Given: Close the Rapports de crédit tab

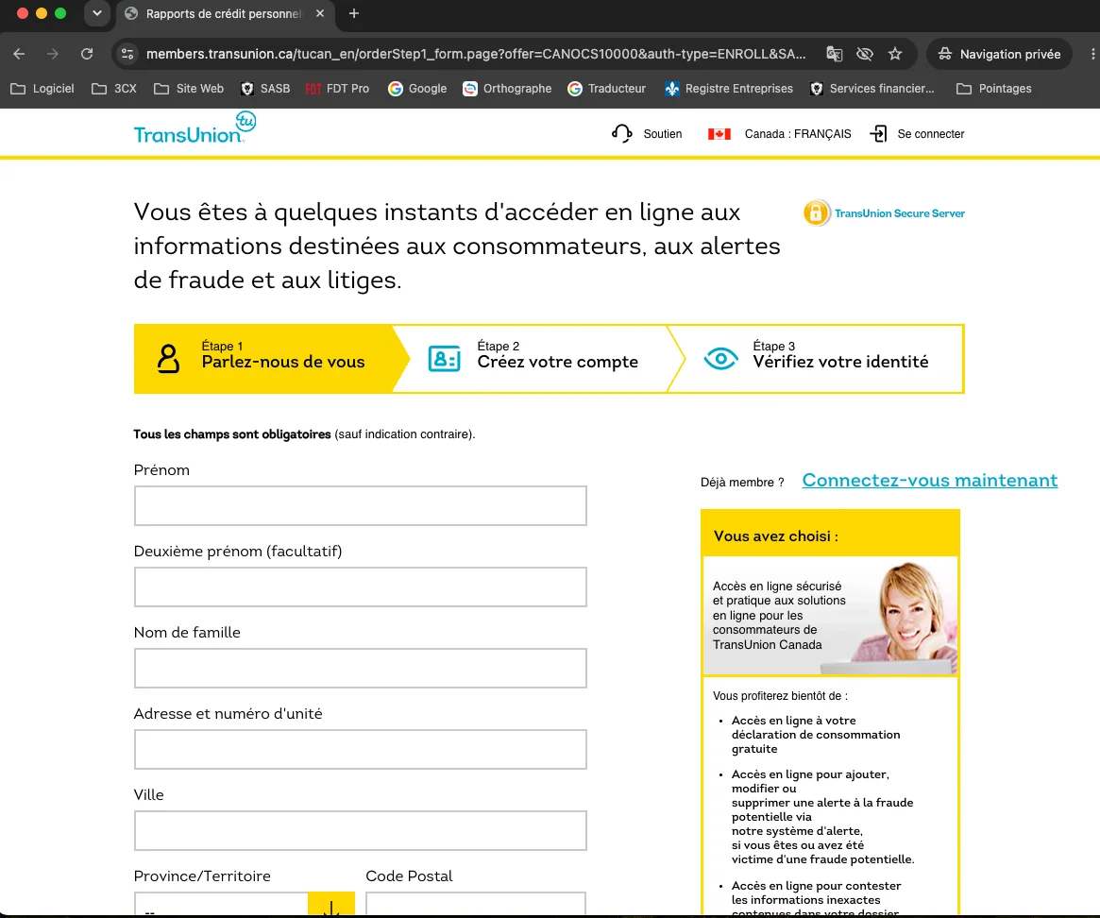Looking at the screenshot, I should coord(320,13).
